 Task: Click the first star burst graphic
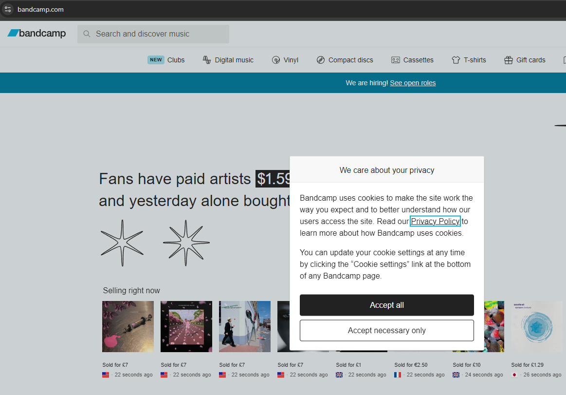point(122,243)
